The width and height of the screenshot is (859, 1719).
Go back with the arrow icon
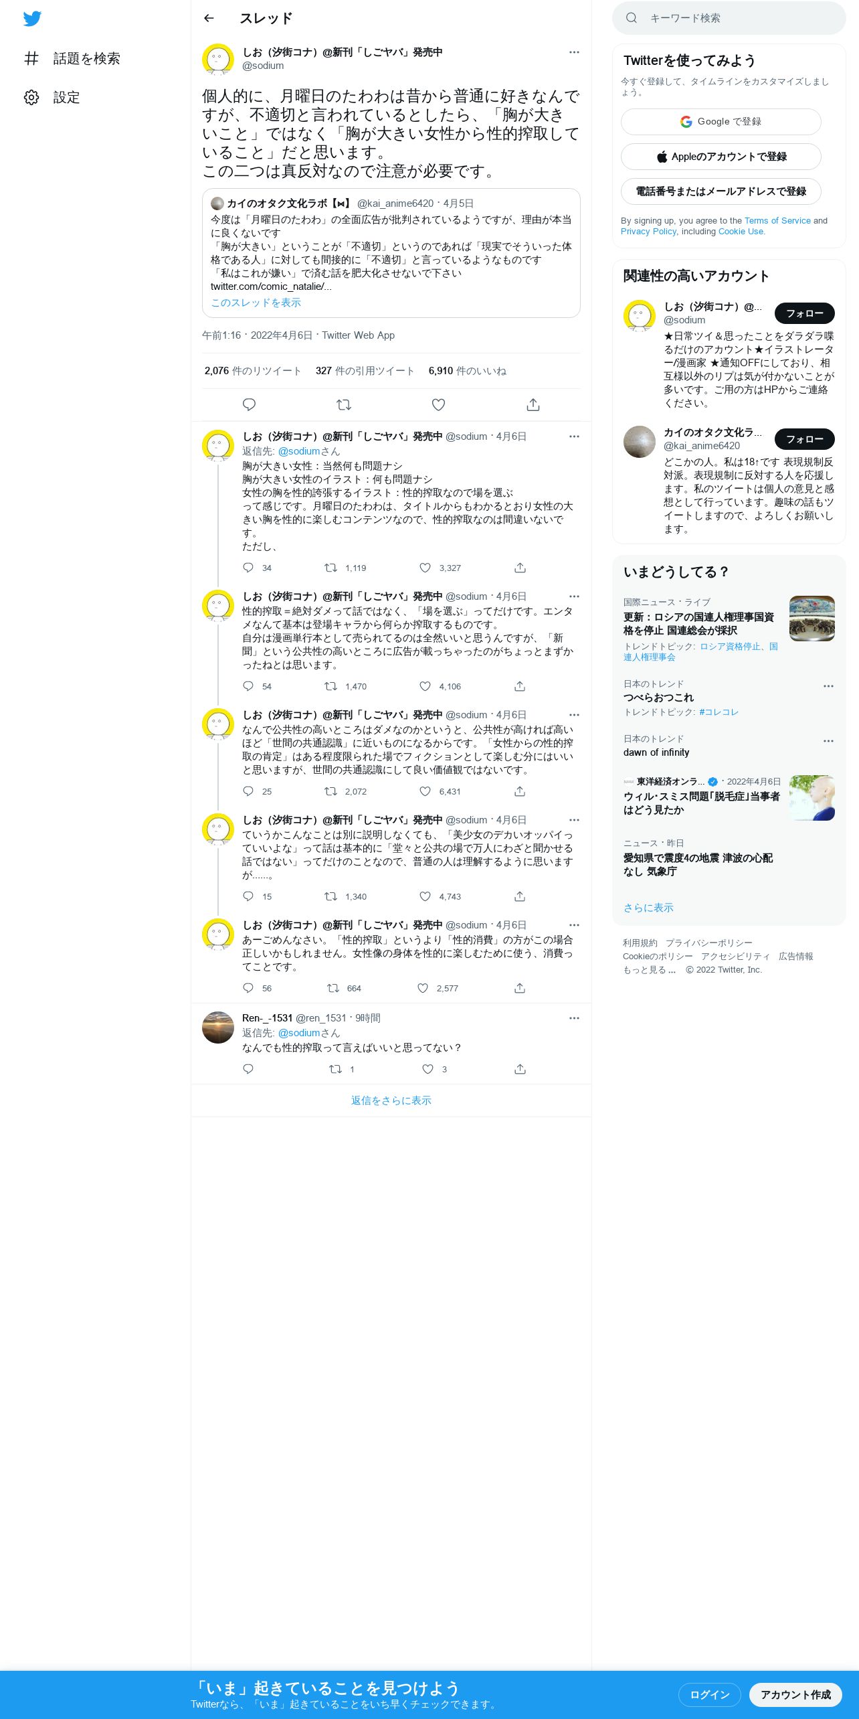(x=209, y=18)
